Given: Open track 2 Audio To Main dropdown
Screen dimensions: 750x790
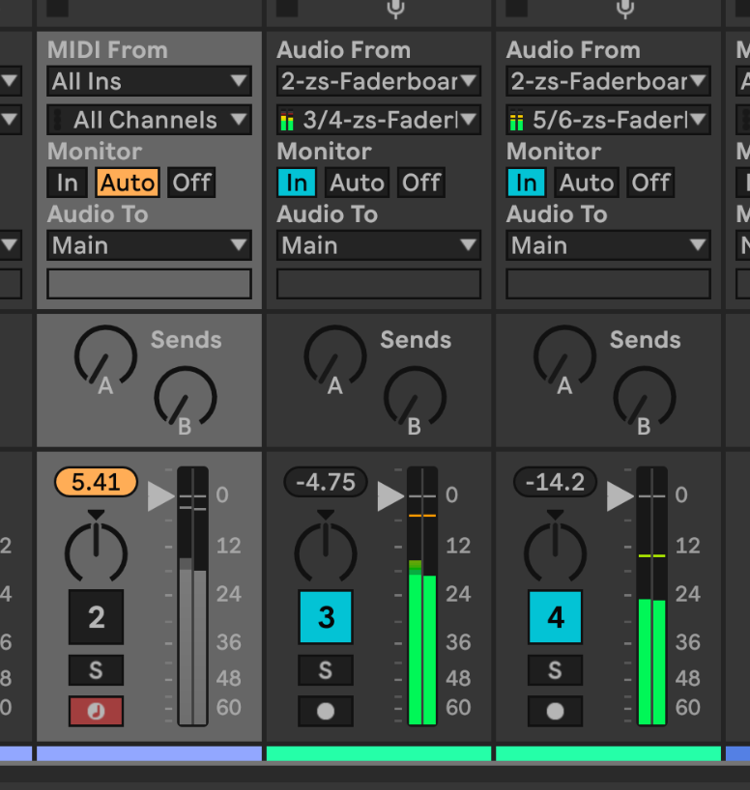Looking at the screenshot, I should point(149,245).
